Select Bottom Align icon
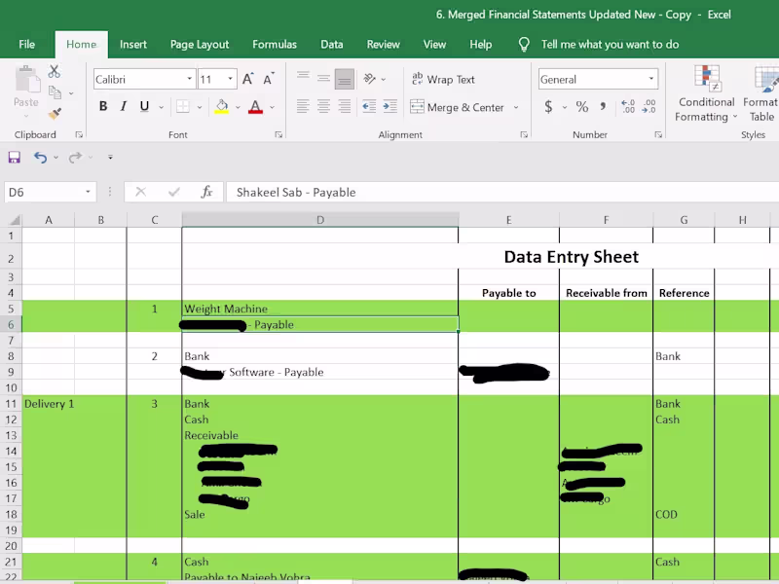This screenshot has height=584, width=779. 345,79
